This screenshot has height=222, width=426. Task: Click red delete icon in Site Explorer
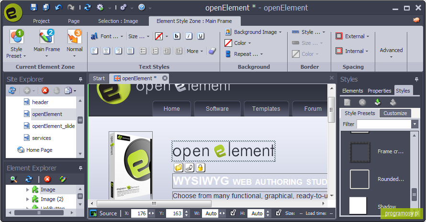(x=45, y=90)
